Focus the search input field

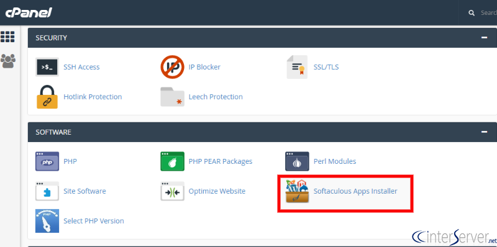point(488,12)
